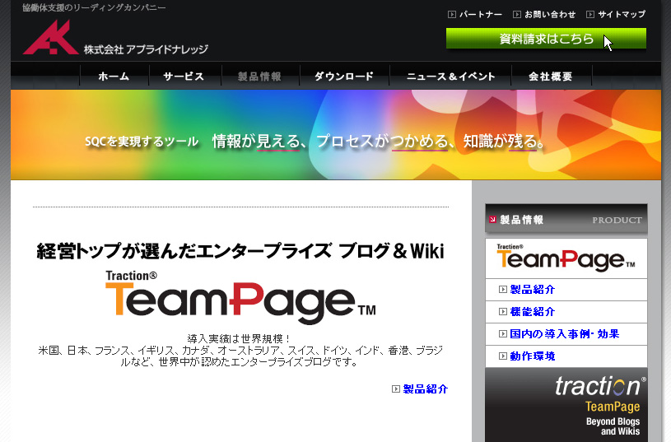The image size is (671, 442).
Task: Click arrow icon beside 機能紹介
Action: 503,312
